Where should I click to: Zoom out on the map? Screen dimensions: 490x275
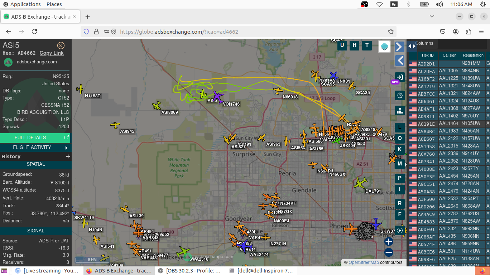pos(389,252)
